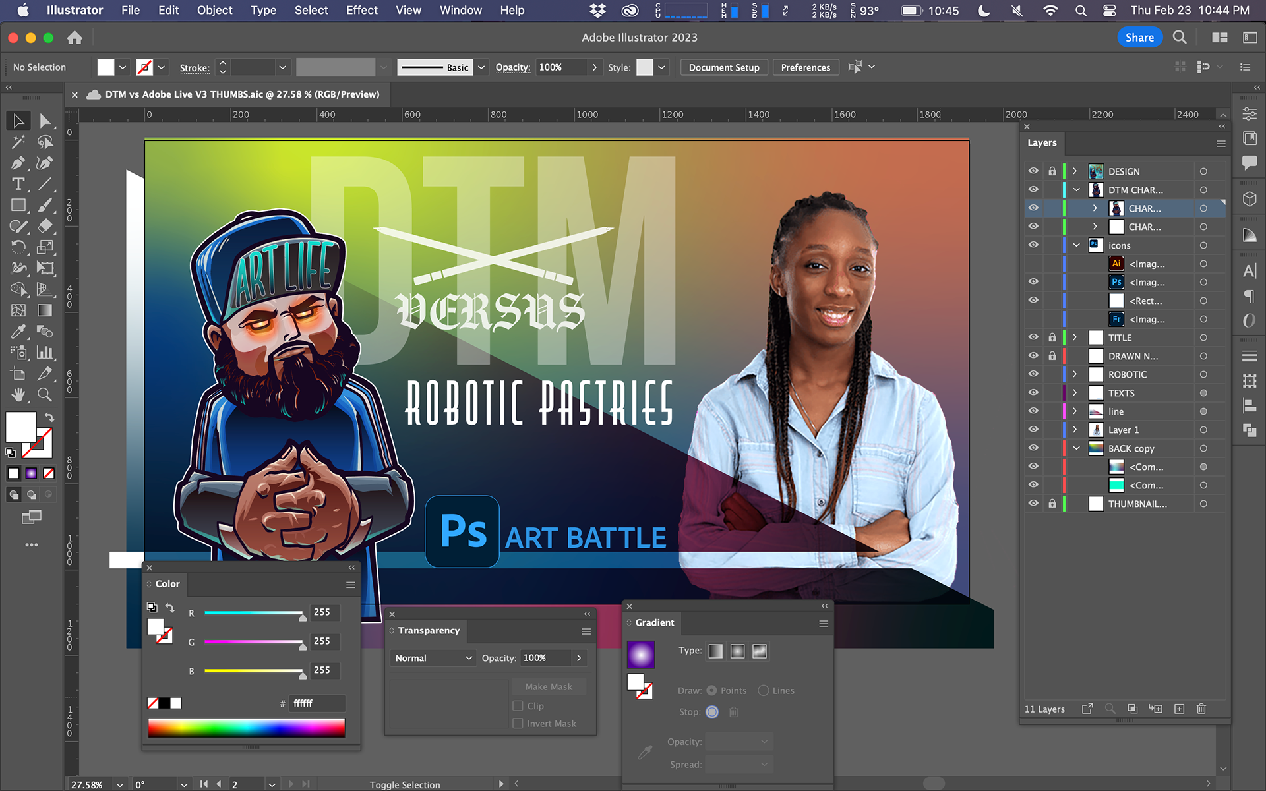This screenshot has height=791, width=1266.
Task: Toggle visibility of TEXTS layer
Action: [1033, 393]
